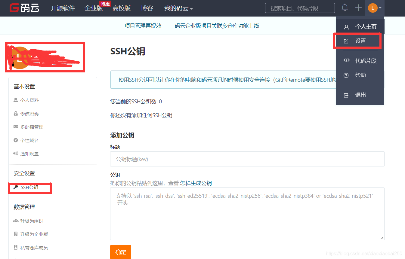Open 个人资料 in the sidebar

[29, 100]
